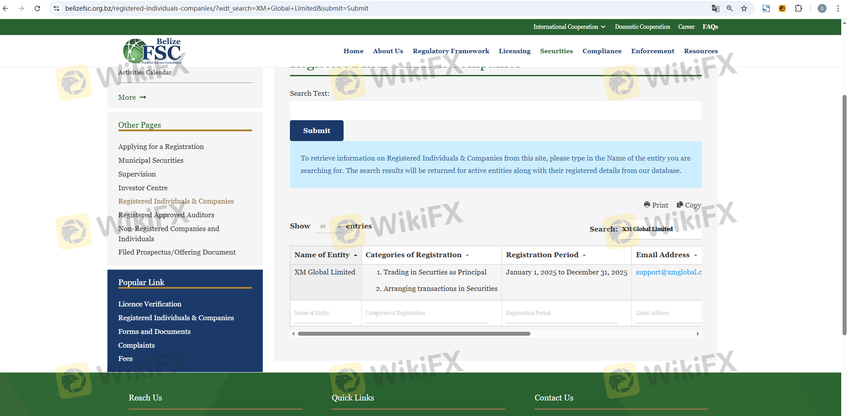Image resolution: width=847 pixels, height=416 pixels.
Task: Open the browser extensions puzzle icon
Action: pos(798,8)
